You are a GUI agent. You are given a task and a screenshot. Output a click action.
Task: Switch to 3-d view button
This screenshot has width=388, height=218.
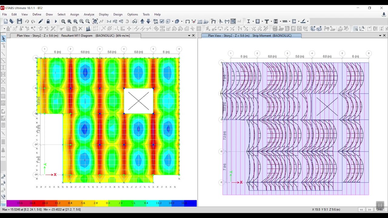[109, 21]
